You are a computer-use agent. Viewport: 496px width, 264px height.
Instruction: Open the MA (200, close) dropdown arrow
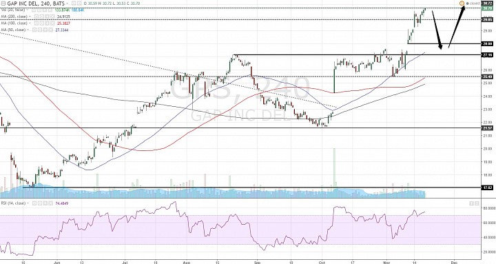[x=30, y=17]
